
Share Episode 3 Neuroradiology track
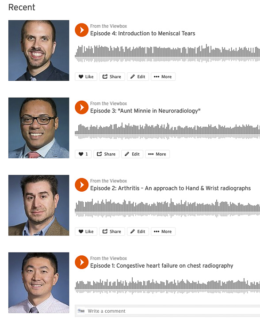[107, 154]
